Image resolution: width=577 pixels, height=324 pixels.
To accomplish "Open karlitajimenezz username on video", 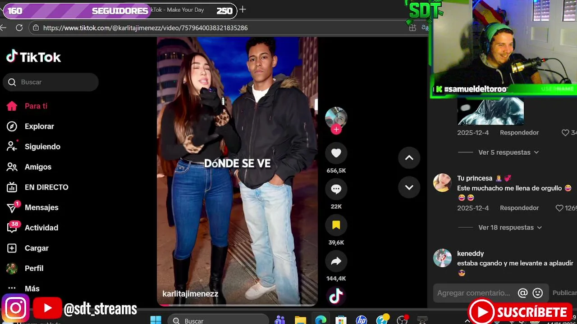I will (x=190, y=294).
